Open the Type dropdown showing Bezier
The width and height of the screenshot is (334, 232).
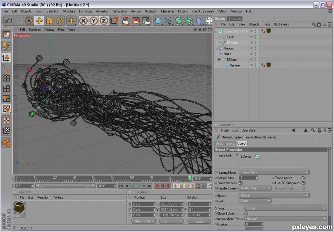click(x=285, y=208)
